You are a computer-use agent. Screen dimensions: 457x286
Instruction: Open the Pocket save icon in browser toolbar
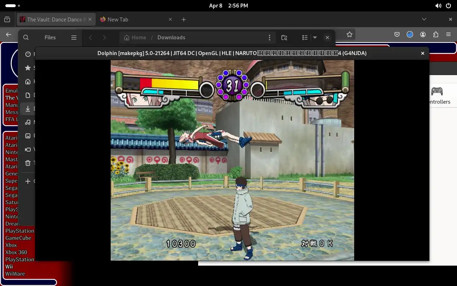tap(397, 34)
